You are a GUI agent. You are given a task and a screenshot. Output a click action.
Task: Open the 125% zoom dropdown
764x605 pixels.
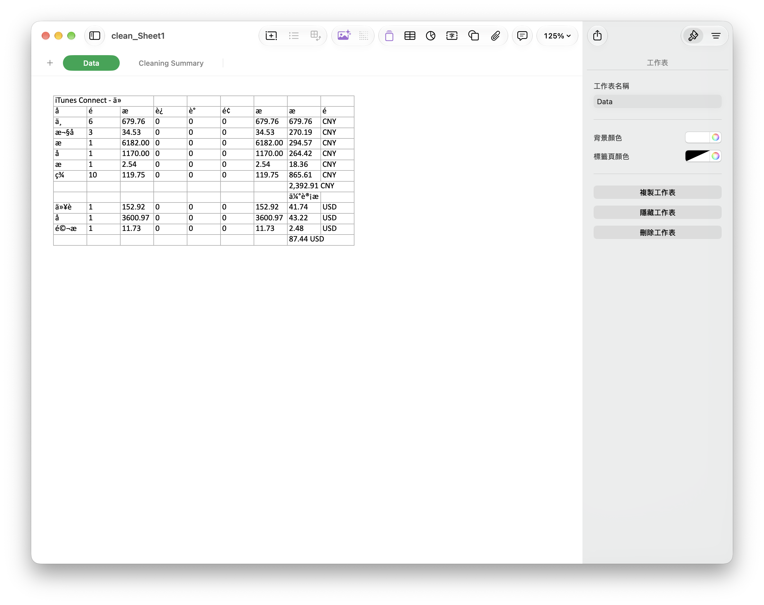coord(557,36)
